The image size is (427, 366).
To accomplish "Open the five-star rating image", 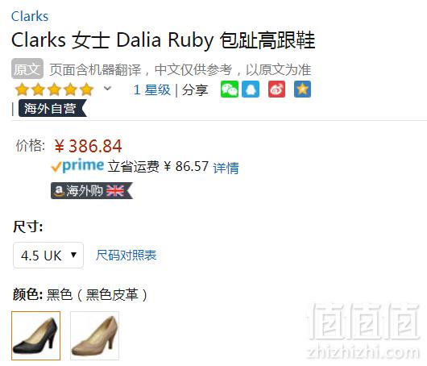I will click(55, 89).
